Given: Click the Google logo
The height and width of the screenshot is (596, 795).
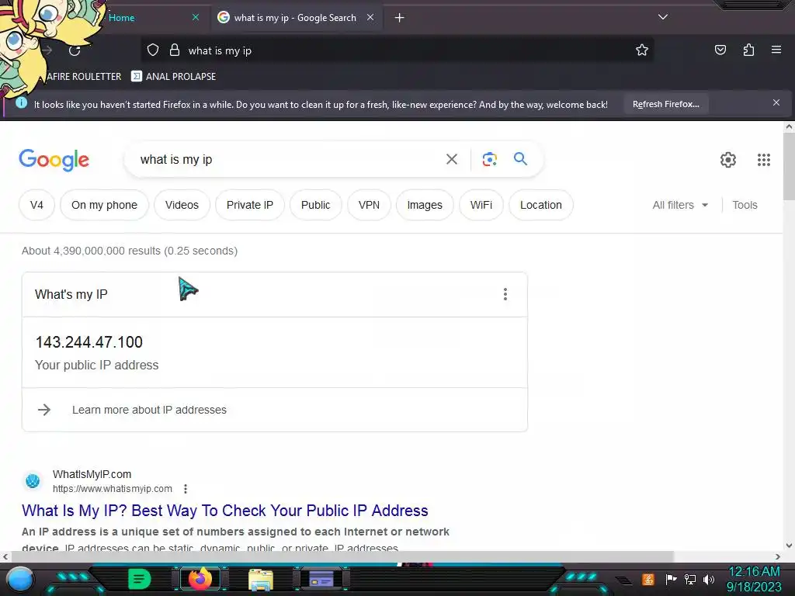Looking at the screenshot, I should click(x=54, y=160).
